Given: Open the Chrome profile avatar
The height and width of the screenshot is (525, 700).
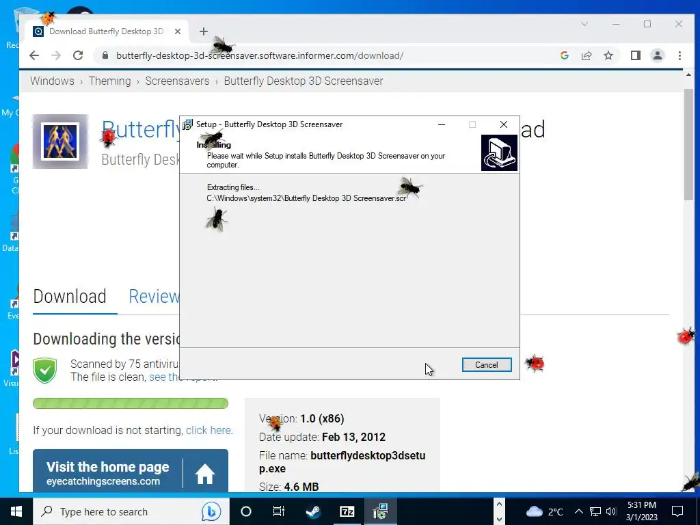Looking at the screenshot, I should [657, 55].
